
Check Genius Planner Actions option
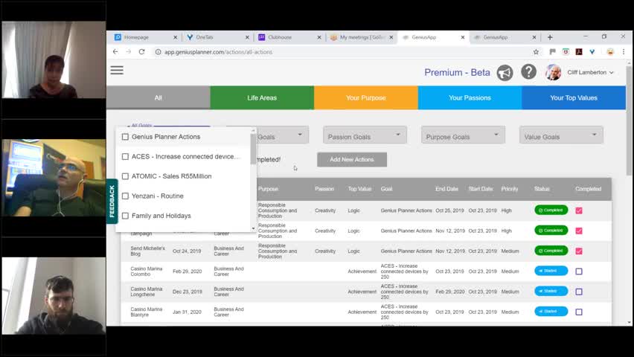[125, 137]
